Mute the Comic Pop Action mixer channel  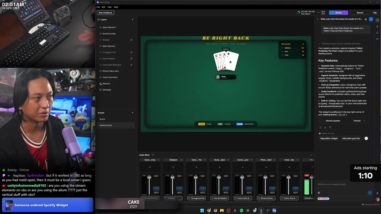(296, 193)
